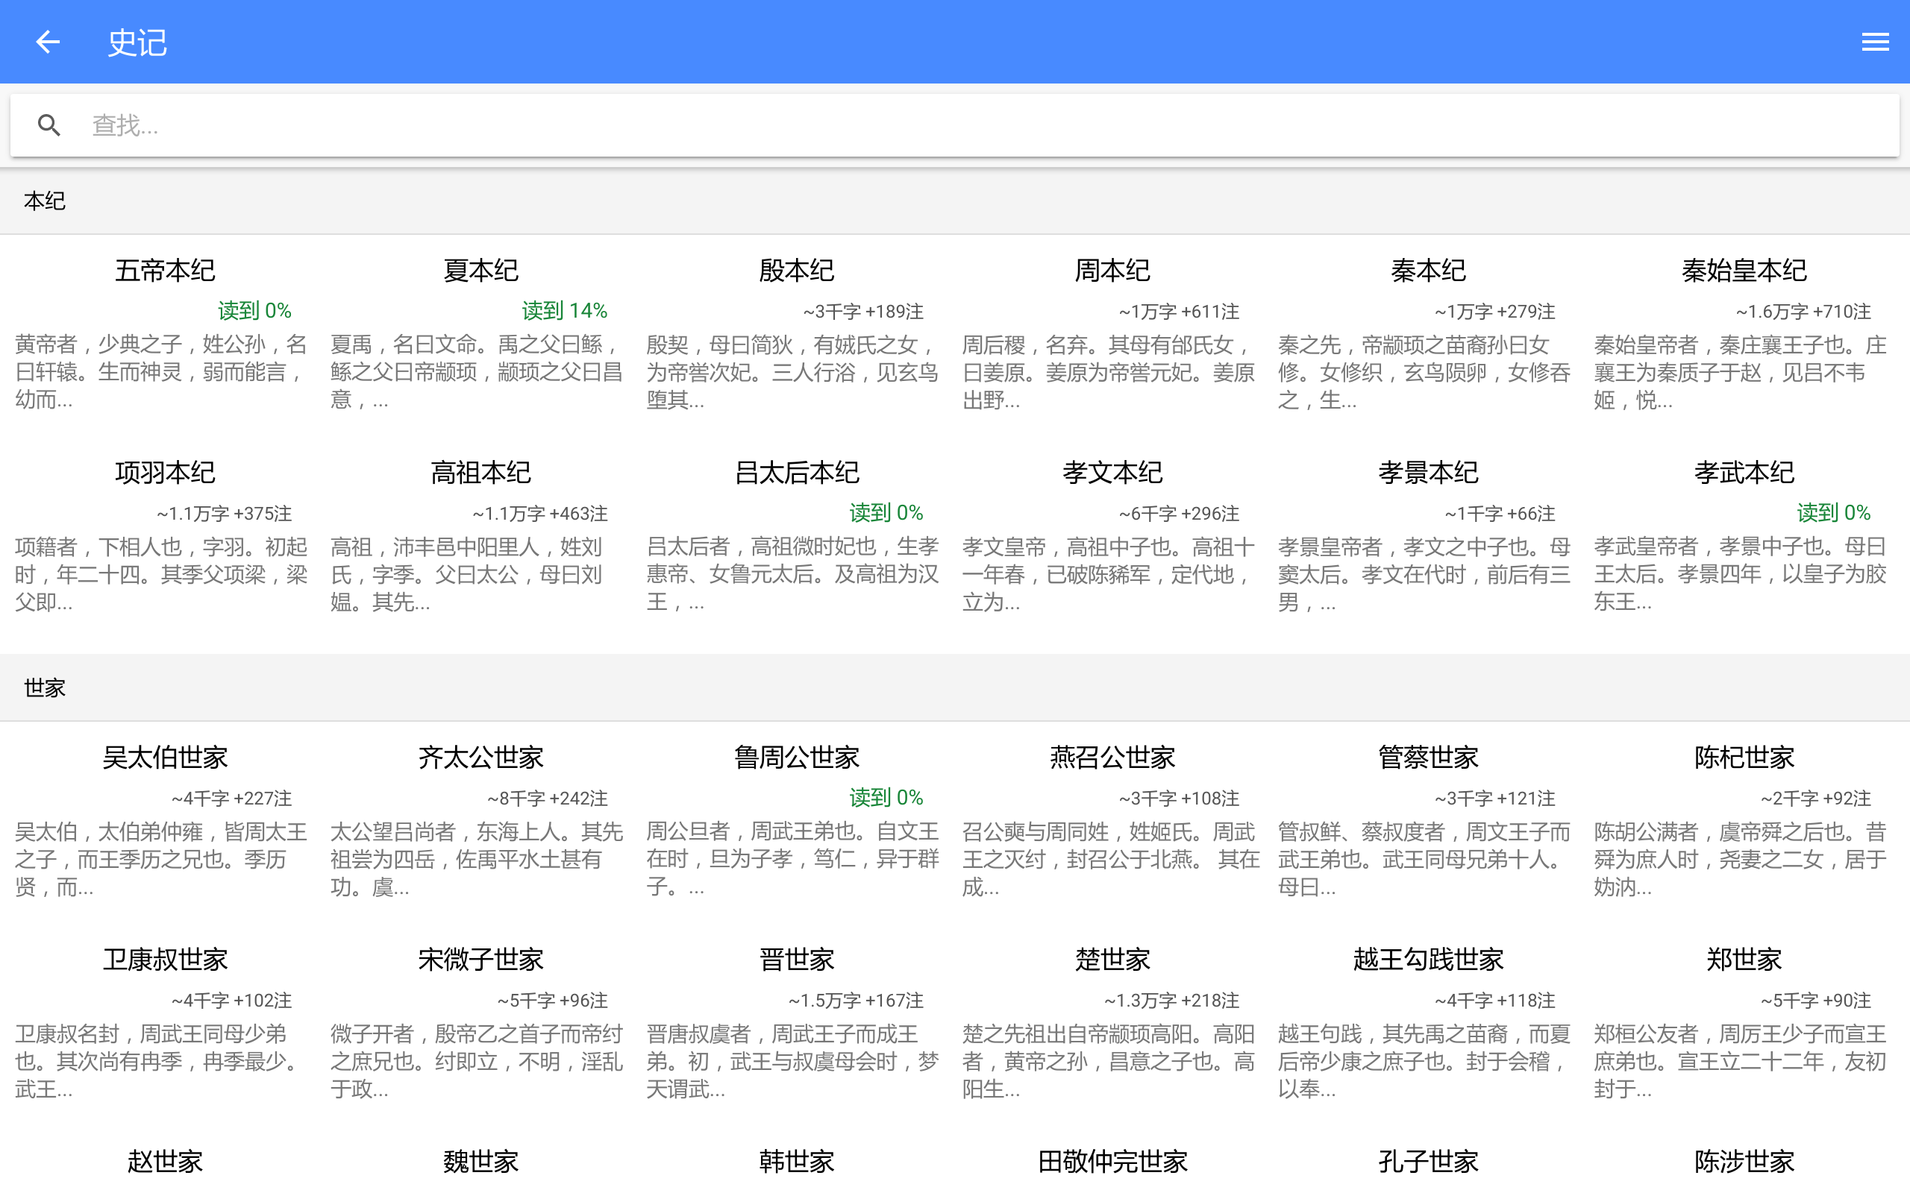Select 高祖本纪 title

point(480,473)
